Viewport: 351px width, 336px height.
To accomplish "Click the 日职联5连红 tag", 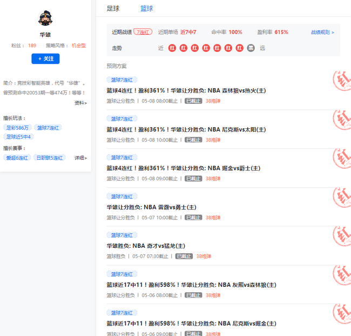I will pyautogui.click(x=50, y=158).
